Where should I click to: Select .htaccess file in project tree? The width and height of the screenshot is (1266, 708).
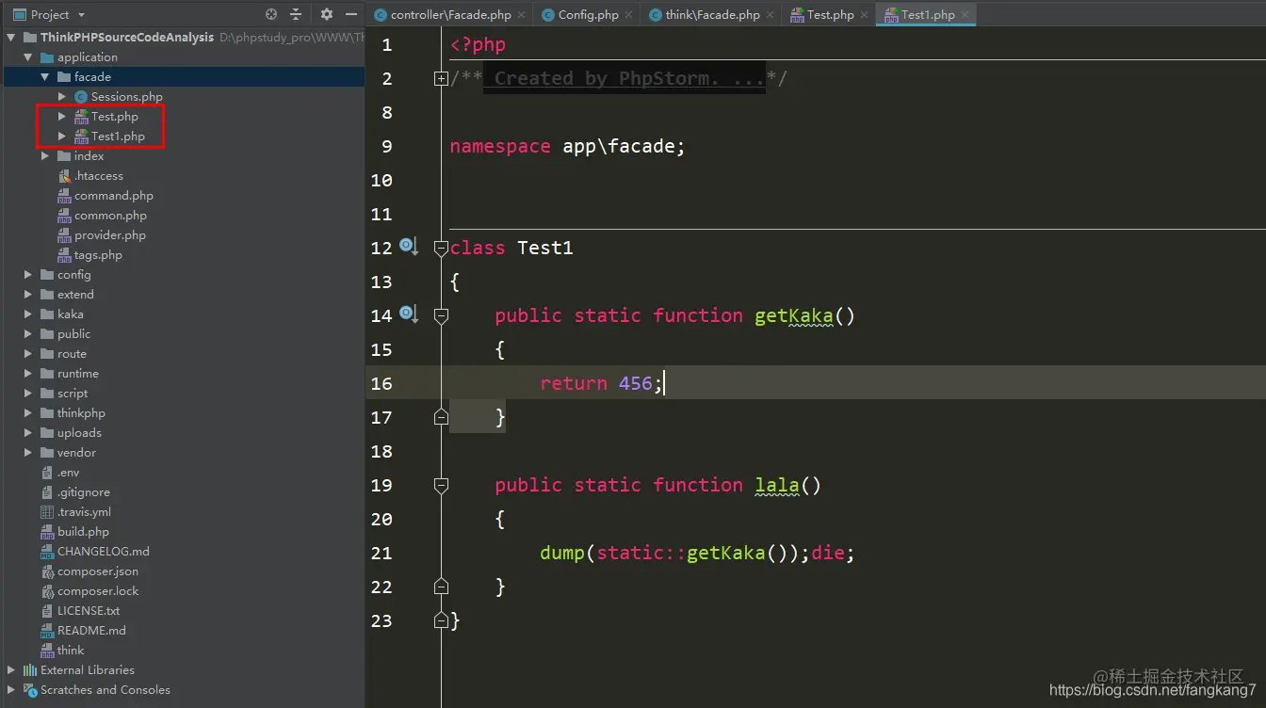pyautogui.click(x=99, y=176)
